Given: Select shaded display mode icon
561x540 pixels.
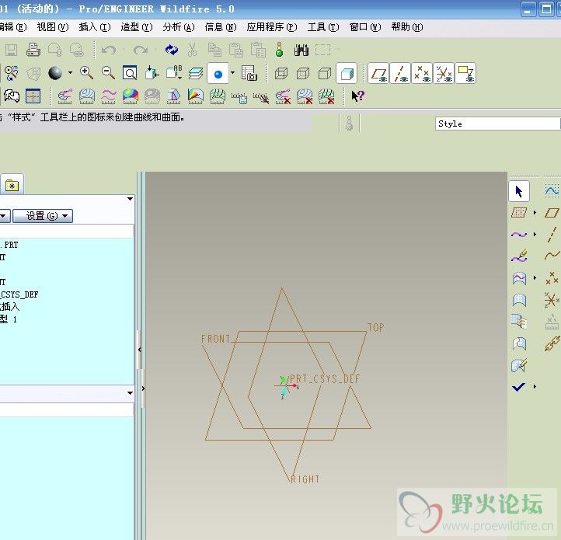Looking at the screenshot, I should point(347,74).
